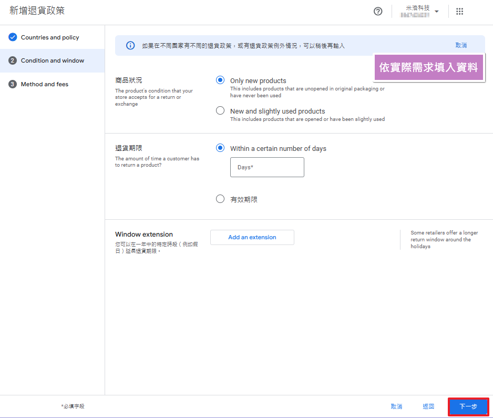The width and height of the screenshot is (493, 418).
Task: Click the step 2 number badge
Action: coord(13,60)
